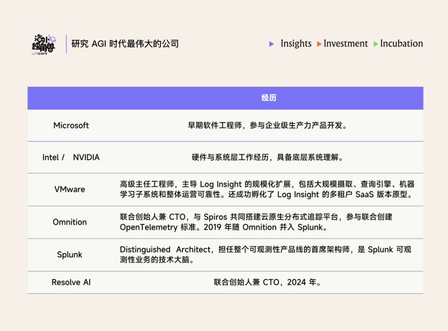Click the unicorn logo in the header

pyautogui.click(x=44, y=44)
